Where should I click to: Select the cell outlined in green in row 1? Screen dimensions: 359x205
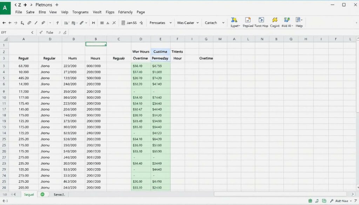(x=96, y=44)
